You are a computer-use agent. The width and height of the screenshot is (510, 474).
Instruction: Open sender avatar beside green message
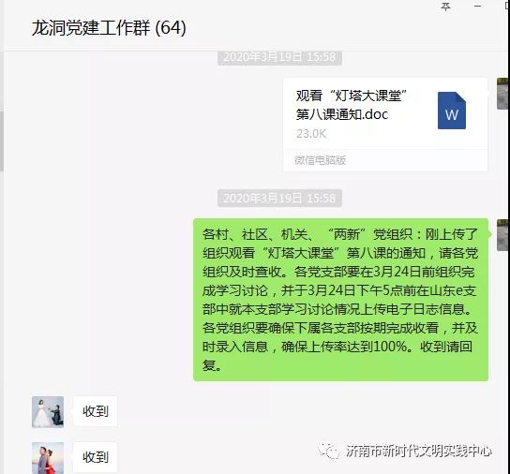502,235
